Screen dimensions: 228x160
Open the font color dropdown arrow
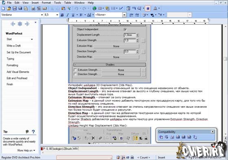[93, 15]
